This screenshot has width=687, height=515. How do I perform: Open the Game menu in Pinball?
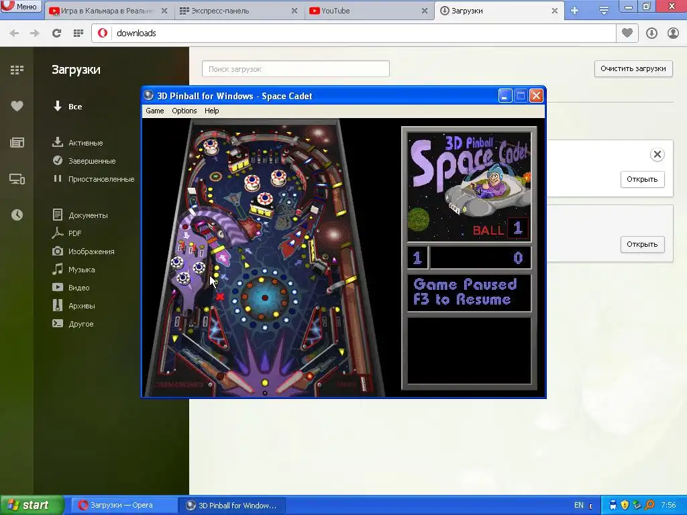155,111
